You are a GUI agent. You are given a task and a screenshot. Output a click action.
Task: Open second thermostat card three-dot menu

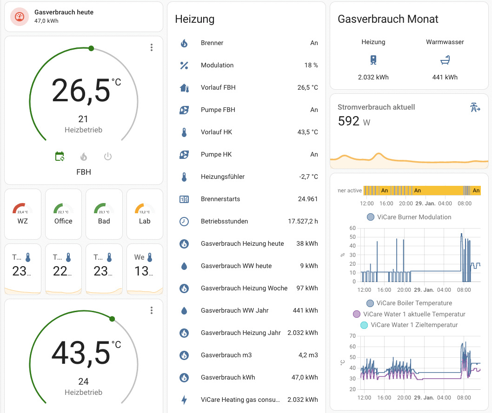click(x=152, y=310)
